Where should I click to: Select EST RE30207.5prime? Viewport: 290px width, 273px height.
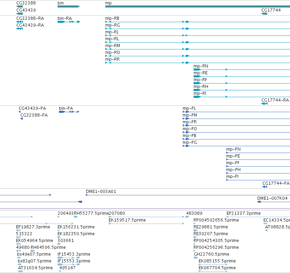(211, 234)
